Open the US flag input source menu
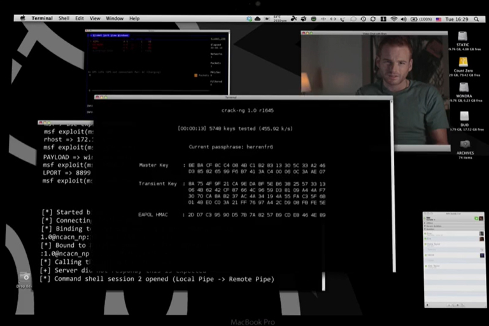 coord(438,19)
